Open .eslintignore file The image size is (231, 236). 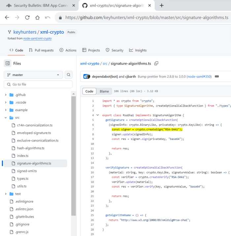click(x=24, y=201)
